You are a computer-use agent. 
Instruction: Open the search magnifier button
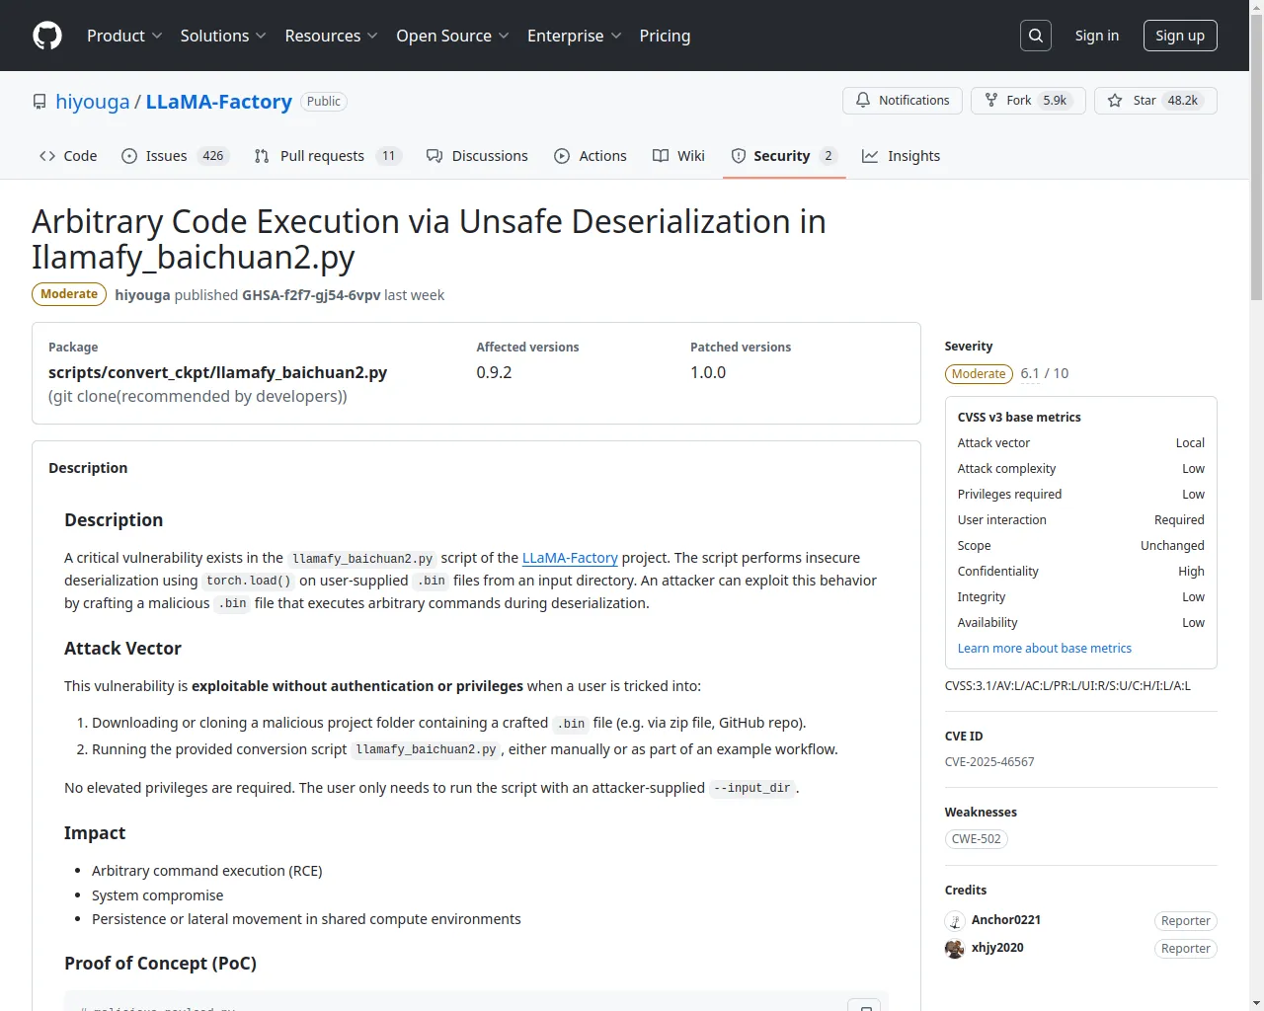1036,36
